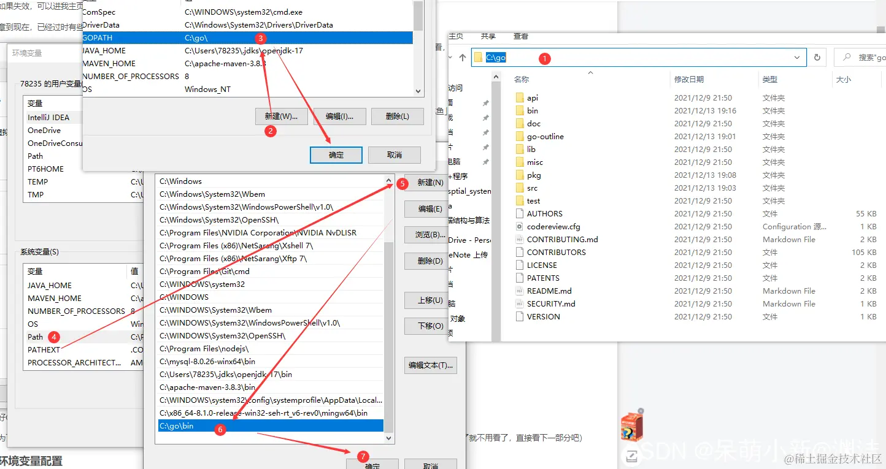Click the 编辑(I)... button

tap(339, 116)
